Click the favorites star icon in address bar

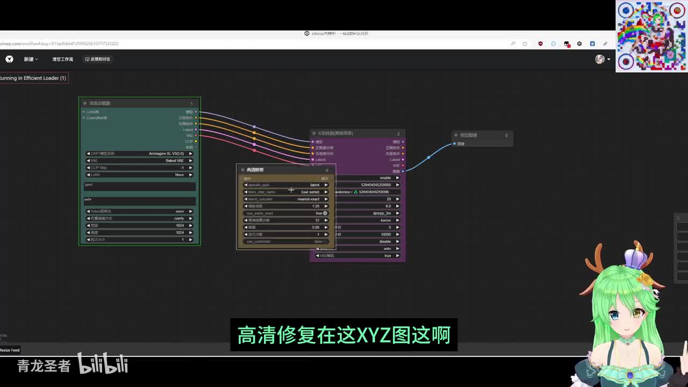click(x=525, y=44)
